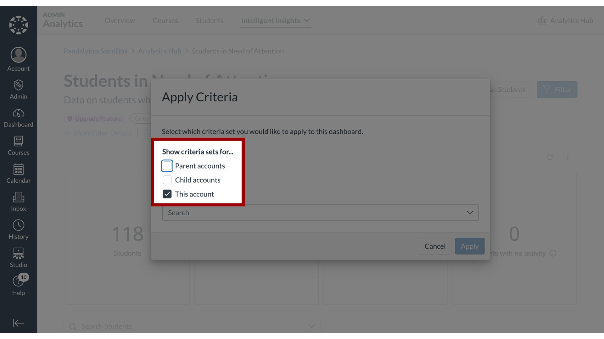The image size is (604, 339).
Task: Click the Apply button
Action: [x=470, y=246]
